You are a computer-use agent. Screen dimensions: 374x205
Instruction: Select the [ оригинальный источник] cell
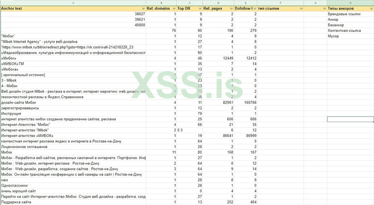pyautogui.click(x=73, y=75)
